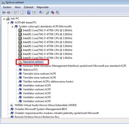Screen dimensions: 129x124
Task: Click the Update driver software toolbar icon
Action: (x=47, y=13)
